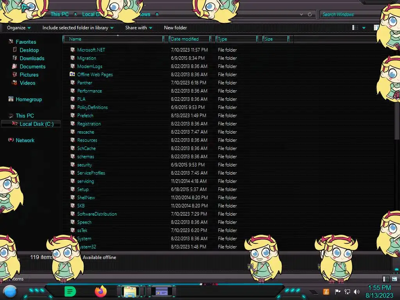Viewport: 400px width, 300px height.
Task: Change view using the view icon
Action: point(355,28)
